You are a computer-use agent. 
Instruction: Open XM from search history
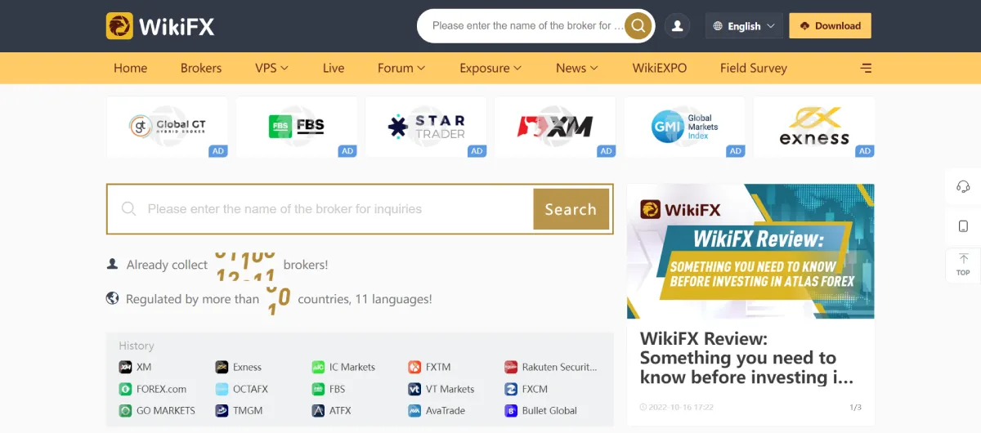(x=136, y=367)
